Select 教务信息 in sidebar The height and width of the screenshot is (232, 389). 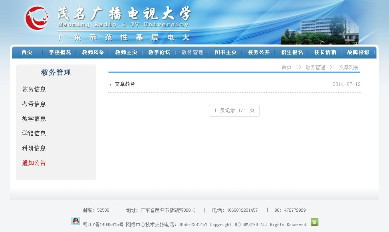pyautogui.click(x=34, y=89)
